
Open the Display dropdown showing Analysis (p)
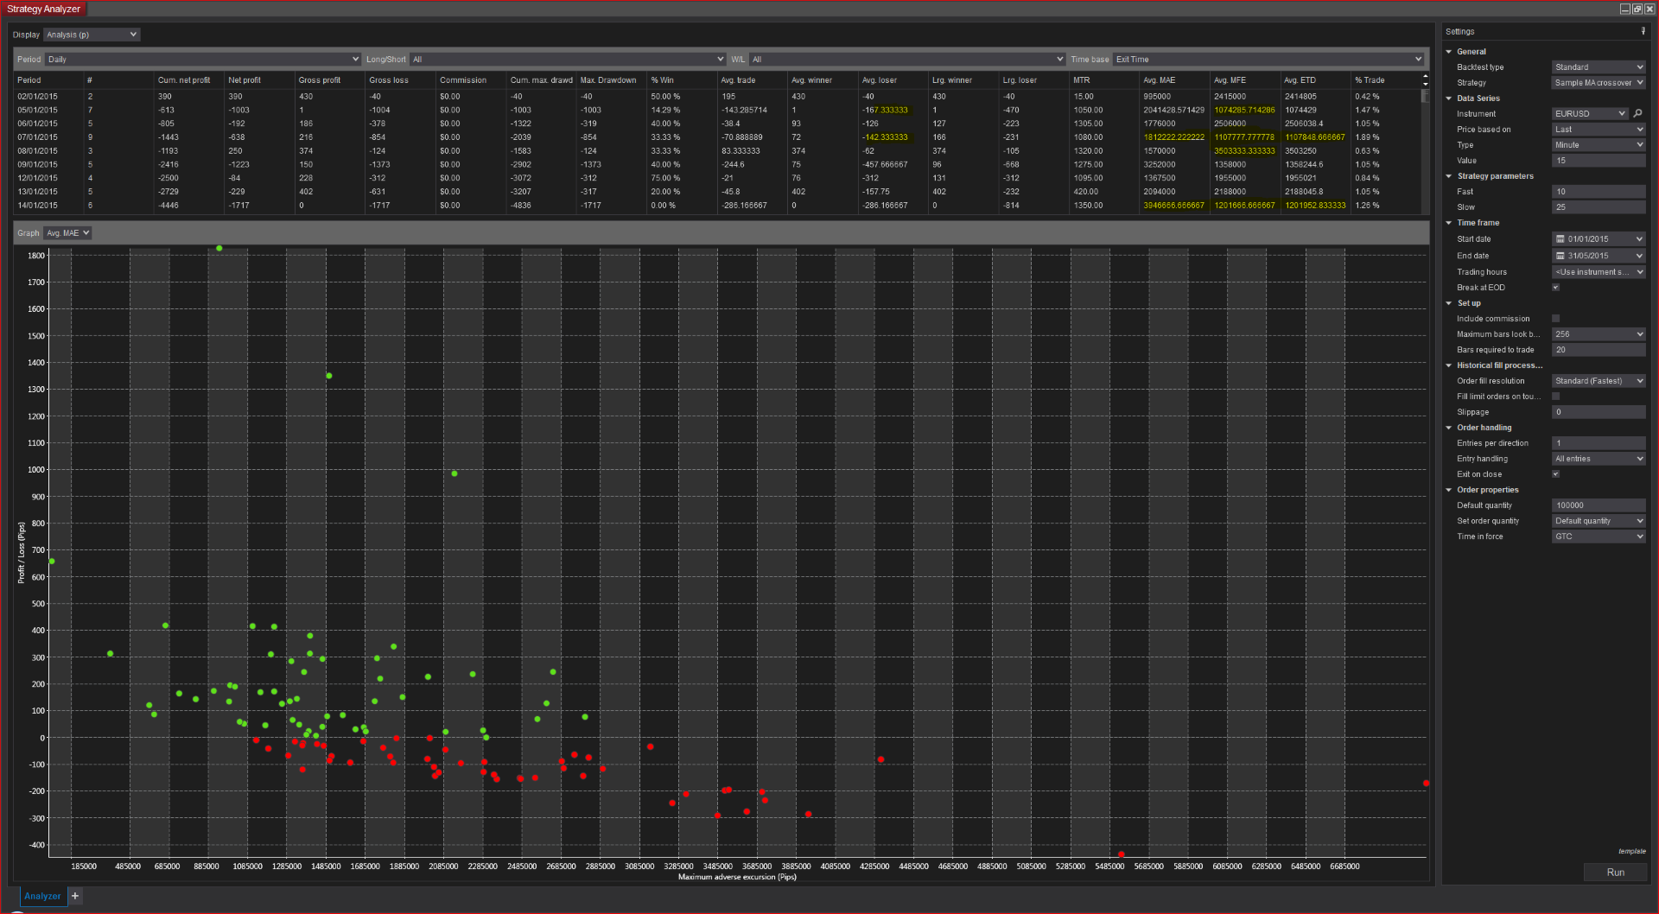click(x=92, y=35)
